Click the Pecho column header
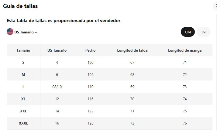217x130 pixels. [90, 50]
